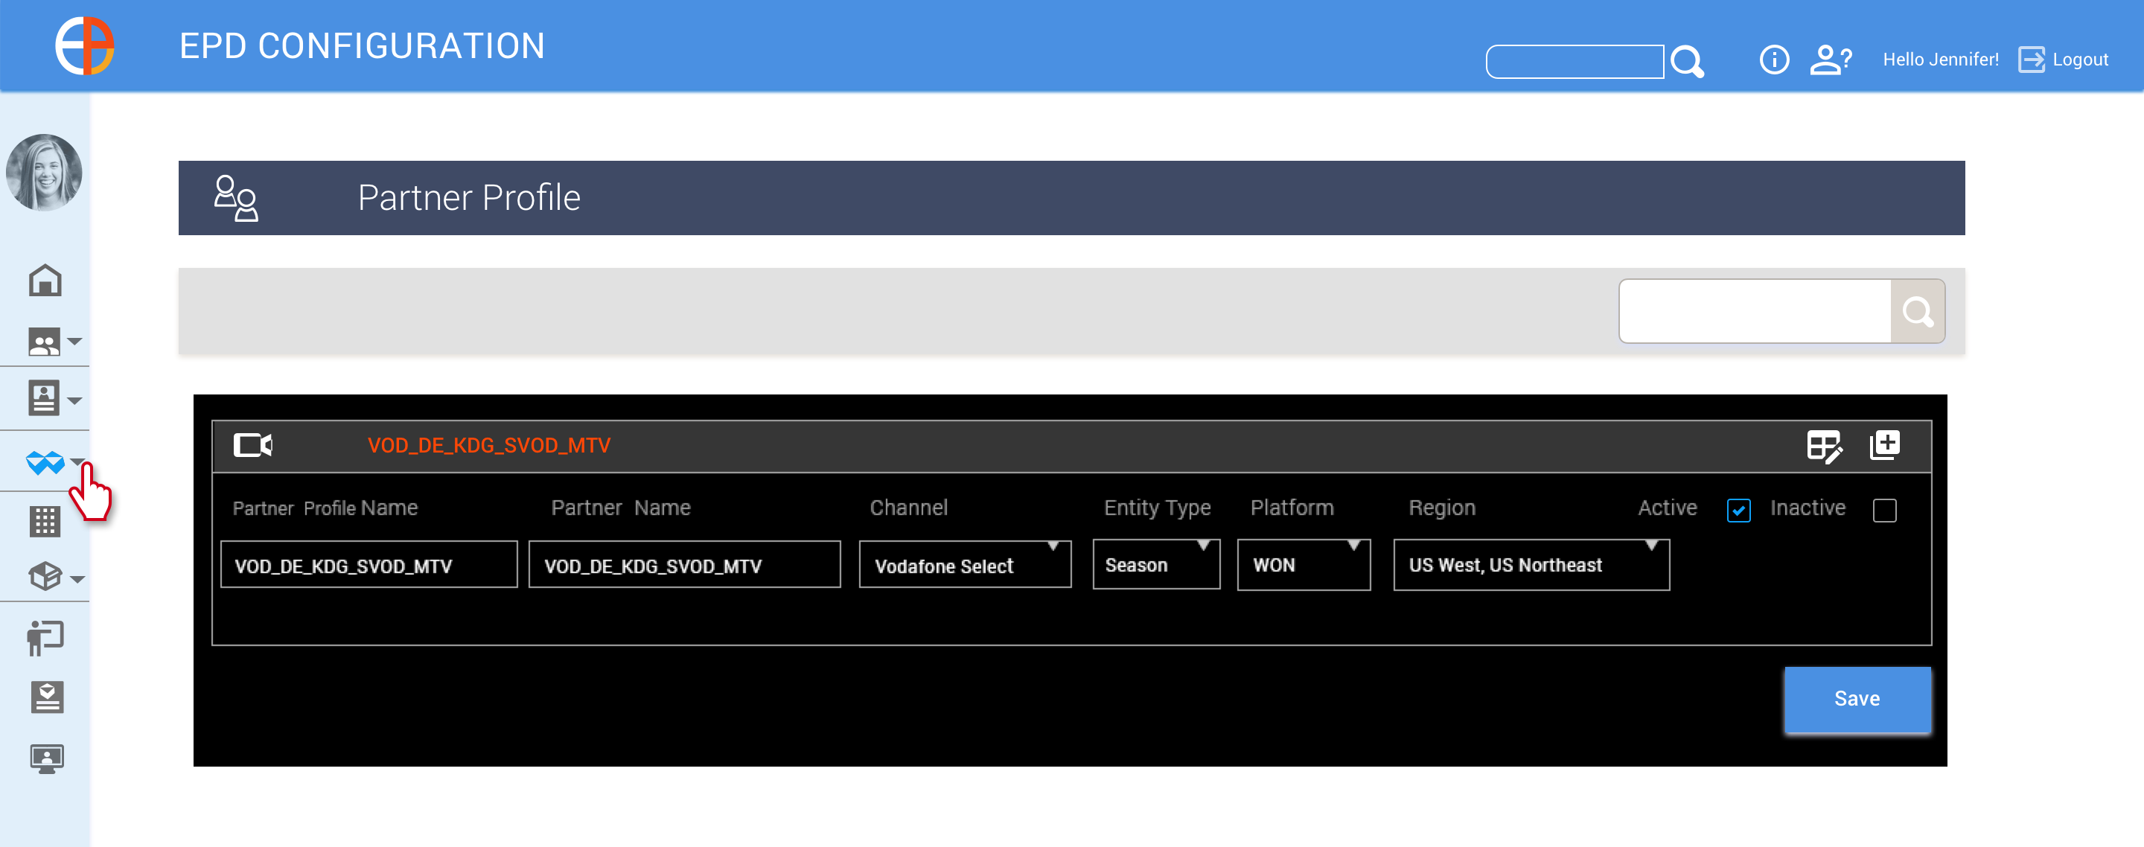Expand the Region dropdown
This screenshot has width=2144, height=847.
point(1531,565)
